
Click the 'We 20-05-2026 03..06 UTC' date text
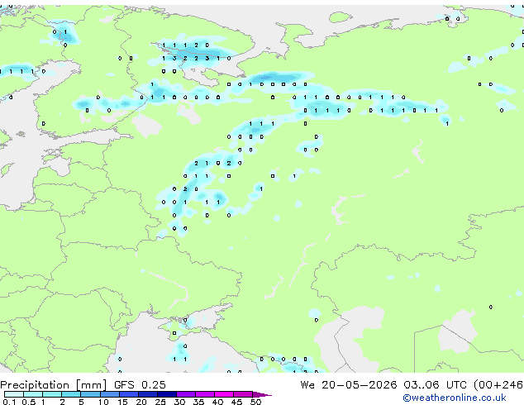[383, 385]
